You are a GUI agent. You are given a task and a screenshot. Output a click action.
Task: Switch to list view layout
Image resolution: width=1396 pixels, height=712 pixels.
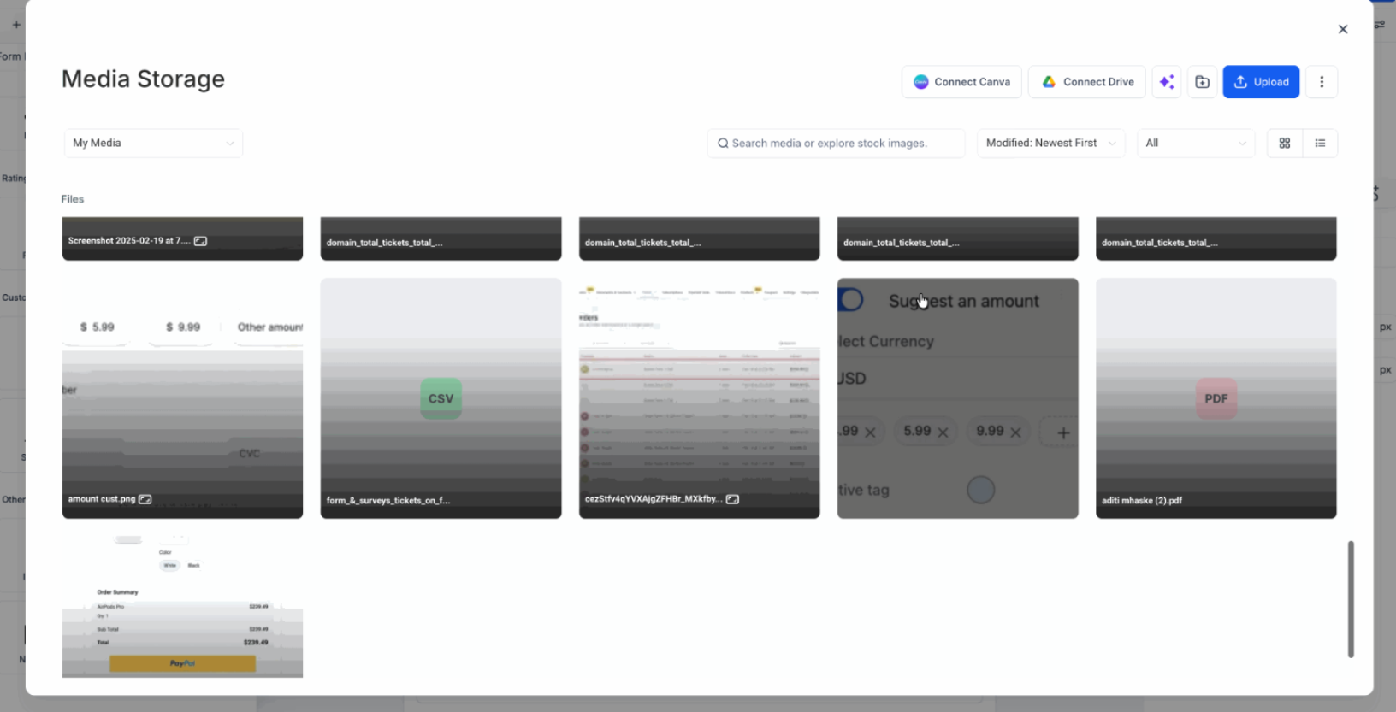tap(1320, 144)
